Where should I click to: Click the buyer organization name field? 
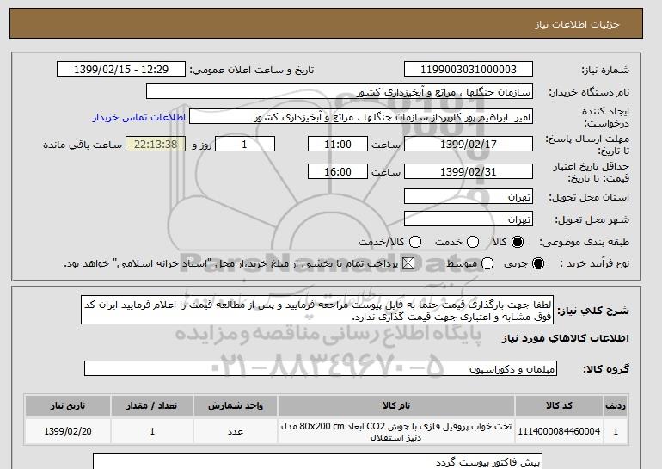point(340,92)
